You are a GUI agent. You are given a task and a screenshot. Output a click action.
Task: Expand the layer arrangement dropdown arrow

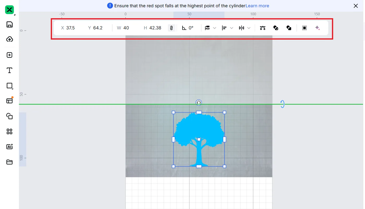point(215,28)
